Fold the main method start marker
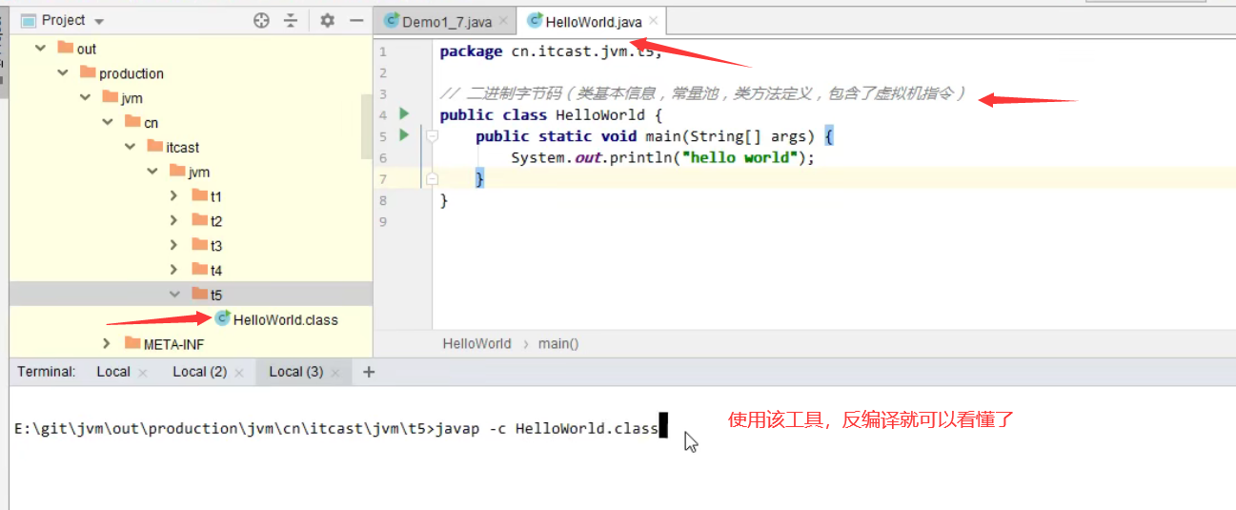The image size is (1236, 510). point(432,136)
